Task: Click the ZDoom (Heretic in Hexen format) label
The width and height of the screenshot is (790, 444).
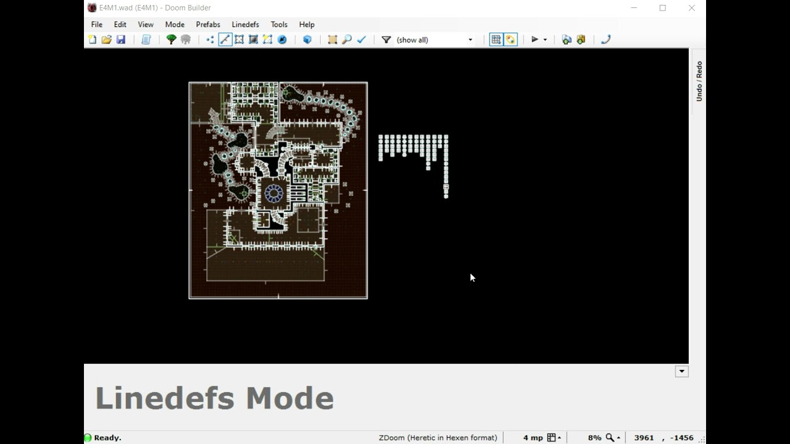Action: coord(438,437)
